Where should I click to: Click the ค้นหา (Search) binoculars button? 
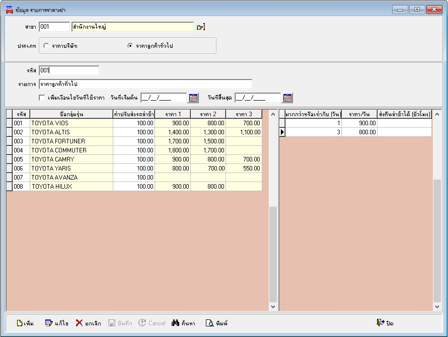183,323
